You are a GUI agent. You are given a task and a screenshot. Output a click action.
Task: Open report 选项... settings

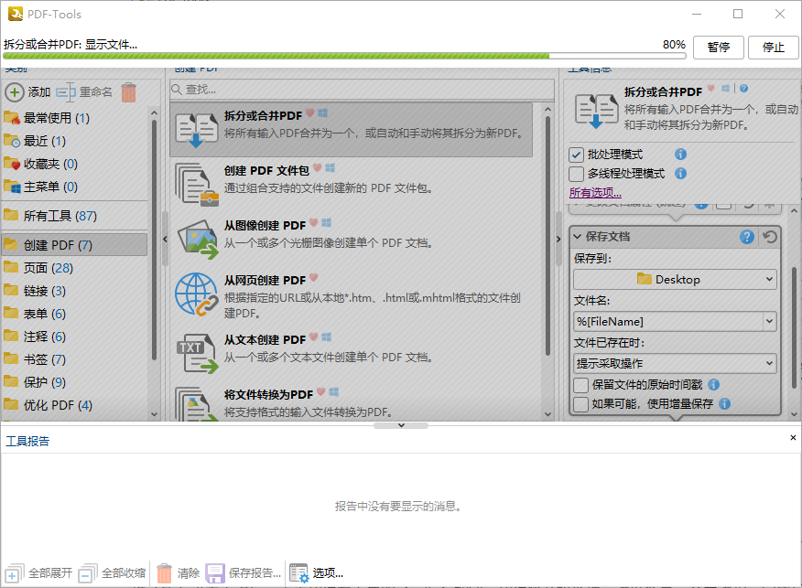[x=316, y=573]
